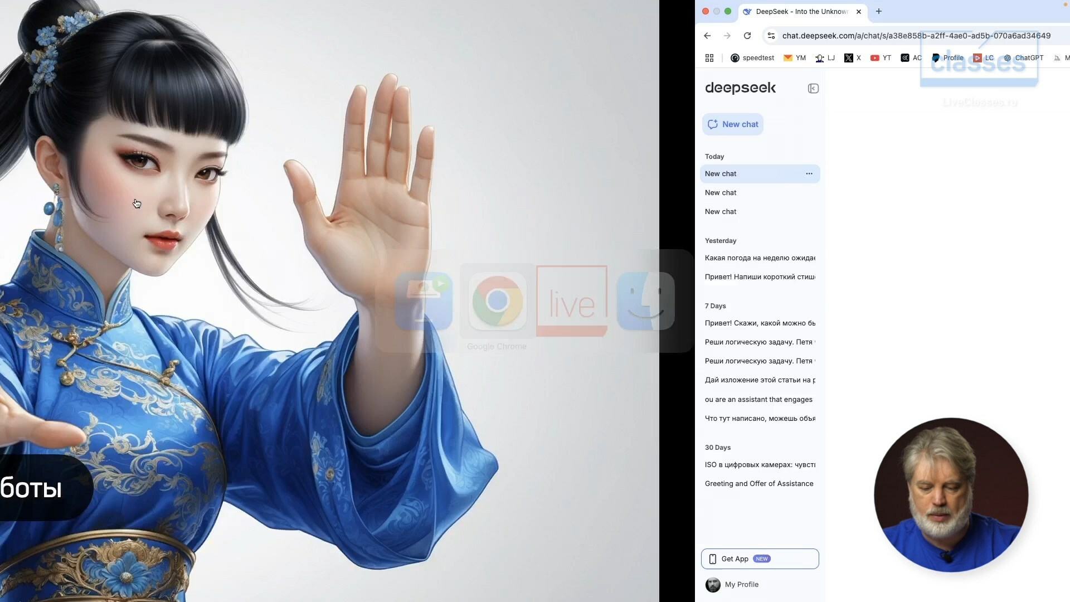Screen dimensions: 1070x602
Task: Open chat 'Привет! Скажи, какой можно'
Action: pyautogui.click(x=760, y=323)
